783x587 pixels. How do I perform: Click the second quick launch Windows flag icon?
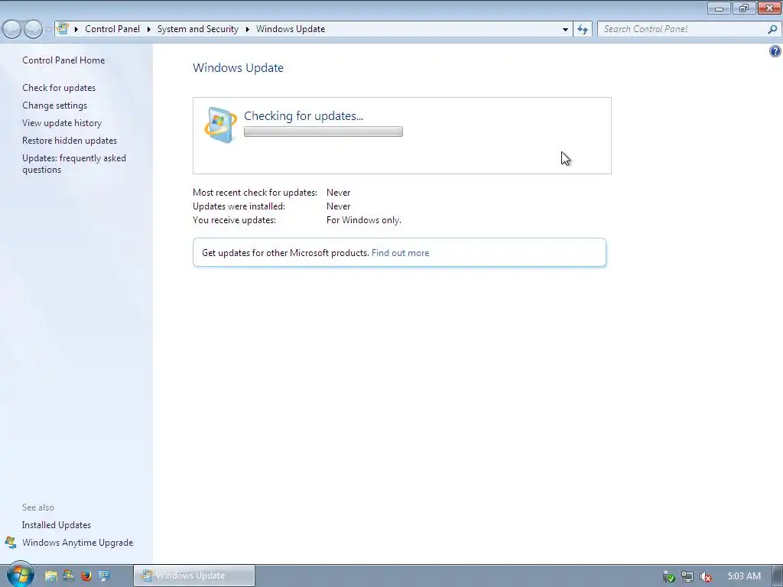[x=68, y=576]
